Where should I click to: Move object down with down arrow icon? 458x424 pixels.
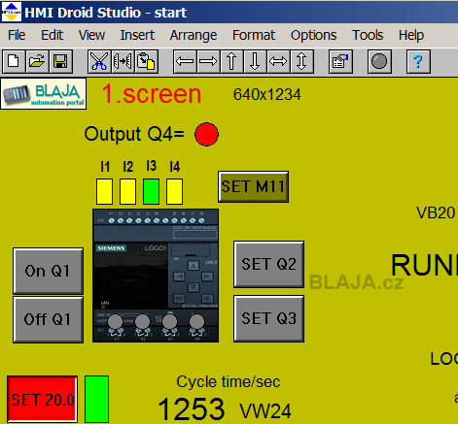coord(255,61)
